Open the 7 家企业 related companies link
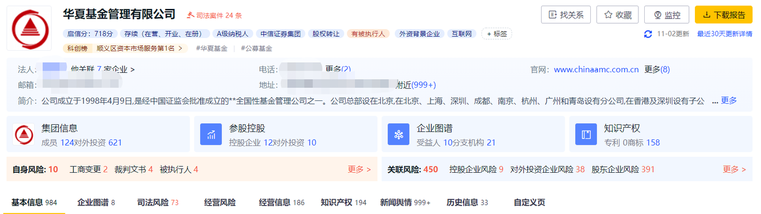The image size is (761, 214). click(116, 69)
